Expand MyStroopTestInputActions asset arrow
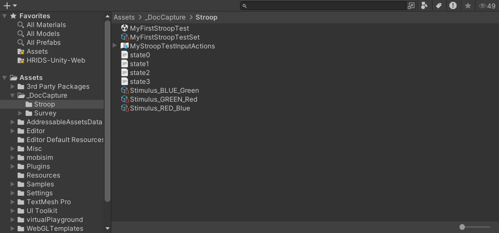This screenshot has height=233, width=499. (114, 46)
